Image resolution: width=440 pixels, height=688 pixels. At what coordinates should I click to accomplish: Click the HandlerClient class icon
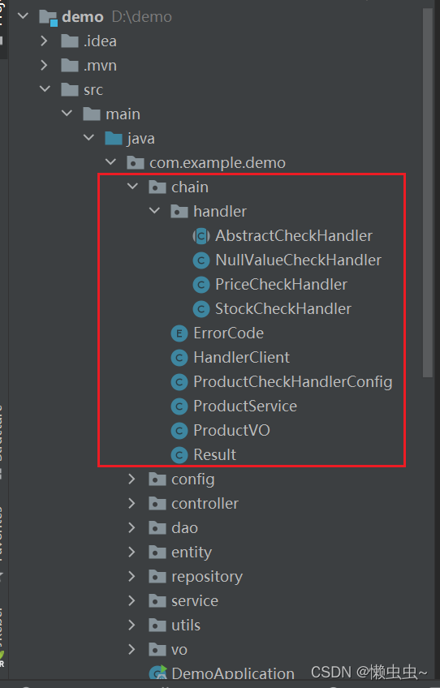click(x=179, y=358)
